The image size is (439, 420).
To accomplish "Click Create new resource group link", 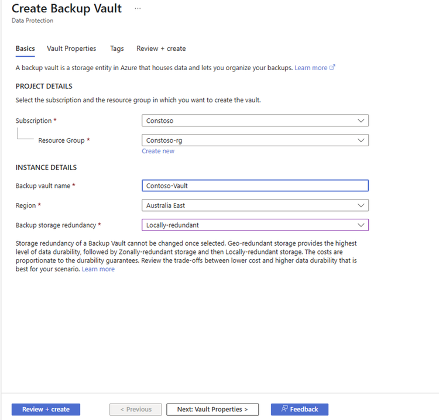I will [x=158, y=151].
